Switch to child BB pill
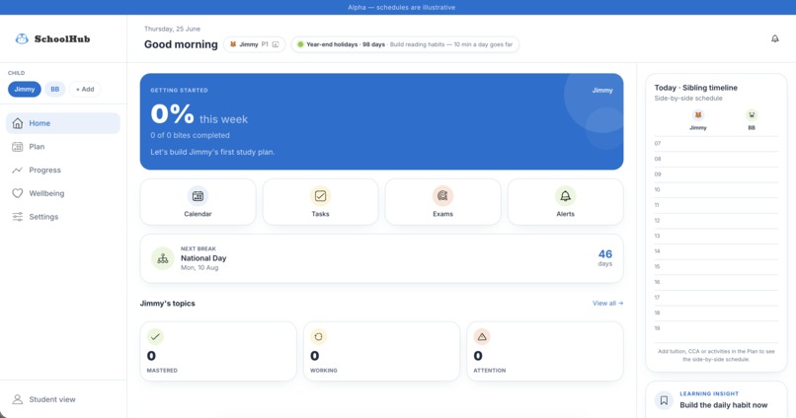This screenshot has height=418, width=796. click(x=55, y=89)
